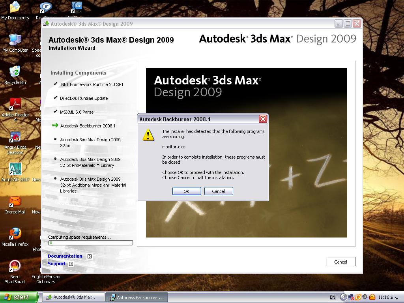This screenshot has height=303, width=404.
Task: Open the Support link
Action: [x=56, y=264]
